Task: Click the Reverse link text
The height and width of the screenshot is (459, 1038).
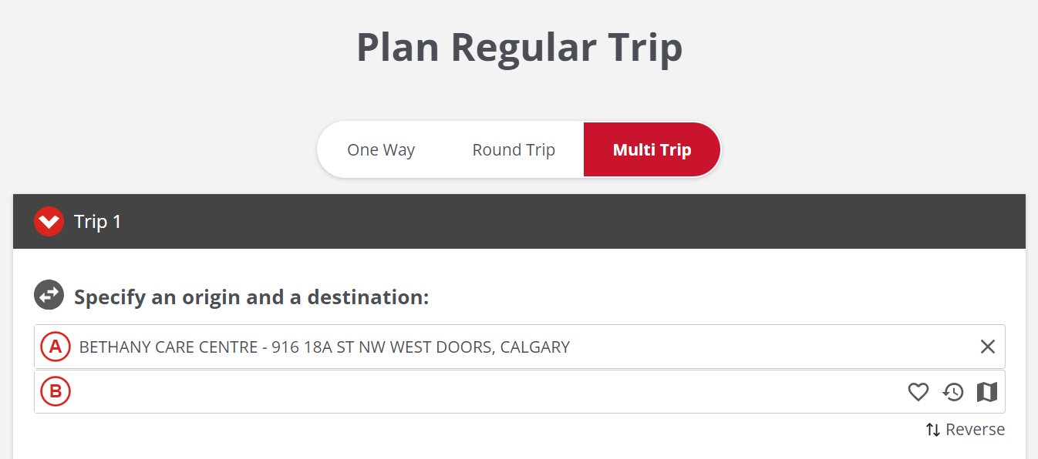Action: click(975, 430)
